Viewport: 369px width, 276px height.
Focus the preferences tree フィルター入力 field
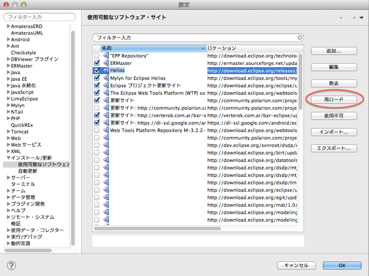tap(40, 17)
